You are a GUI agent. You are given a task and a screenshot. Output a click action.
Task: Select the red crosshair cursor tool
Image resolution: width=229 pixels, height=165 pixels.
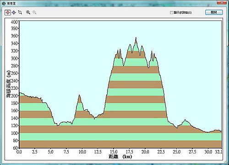click(x=8, y=12)
